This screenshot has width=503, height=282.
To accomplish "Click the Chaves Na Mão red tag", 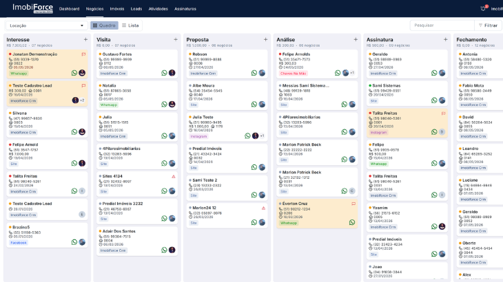I will click(x=294, y=74).
